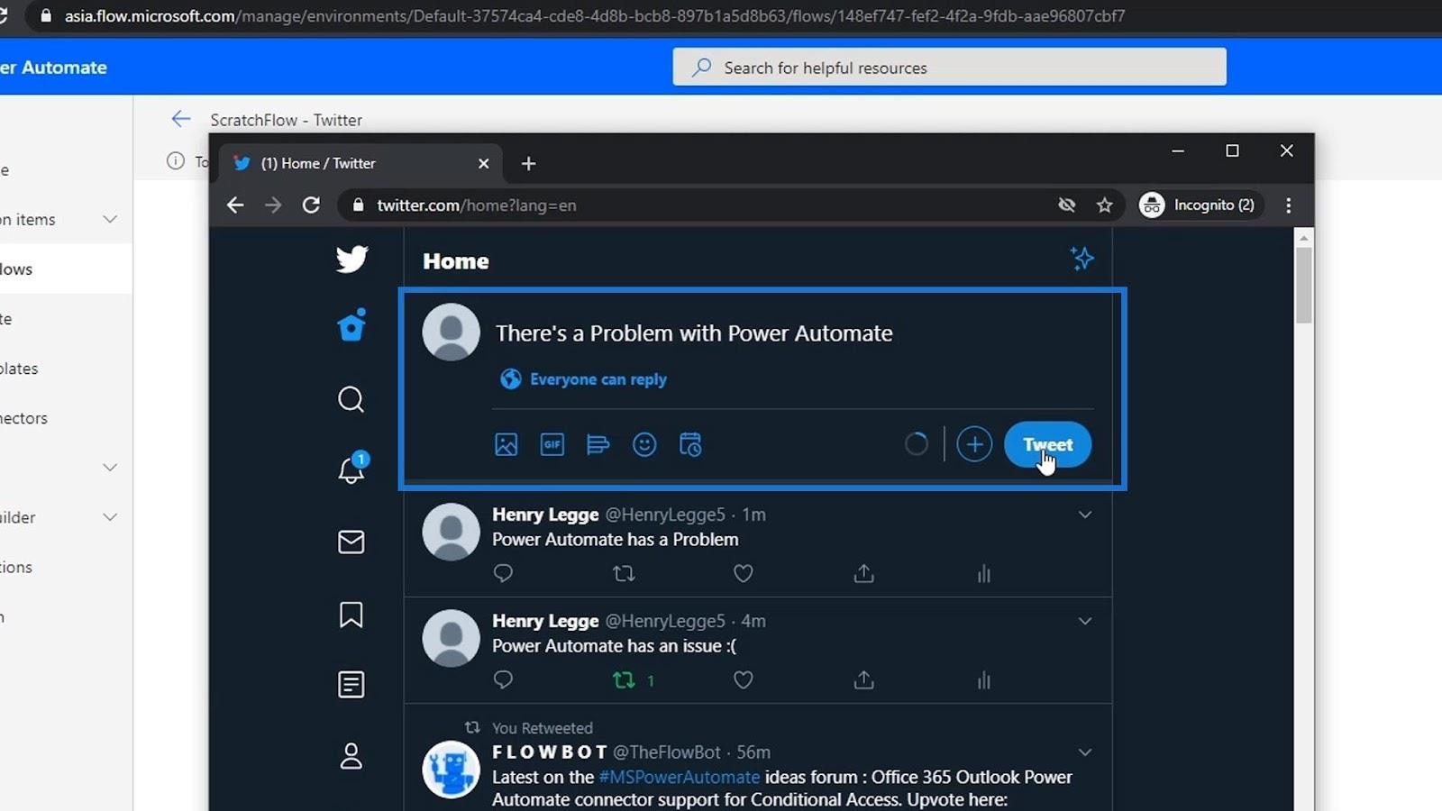Like 'Power Automate has an issue :(' tweet

click(x=744, y=679)
